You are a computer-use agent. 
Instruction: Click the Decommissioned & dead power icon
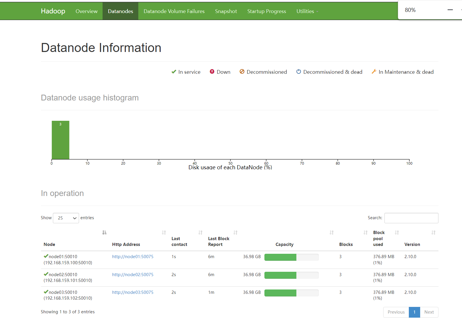click(x=298, y=71)
